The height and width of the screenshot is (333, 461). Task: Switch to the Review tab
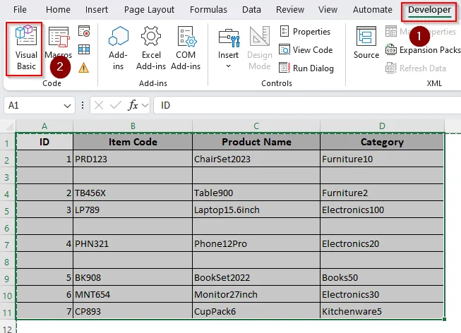[x=290, y=10]
